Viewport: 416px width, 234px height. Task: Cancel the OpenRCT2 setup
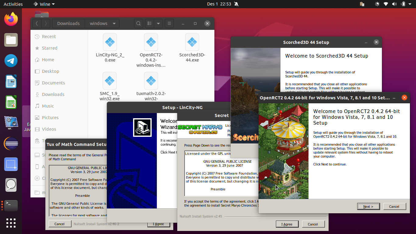[394, 207]
